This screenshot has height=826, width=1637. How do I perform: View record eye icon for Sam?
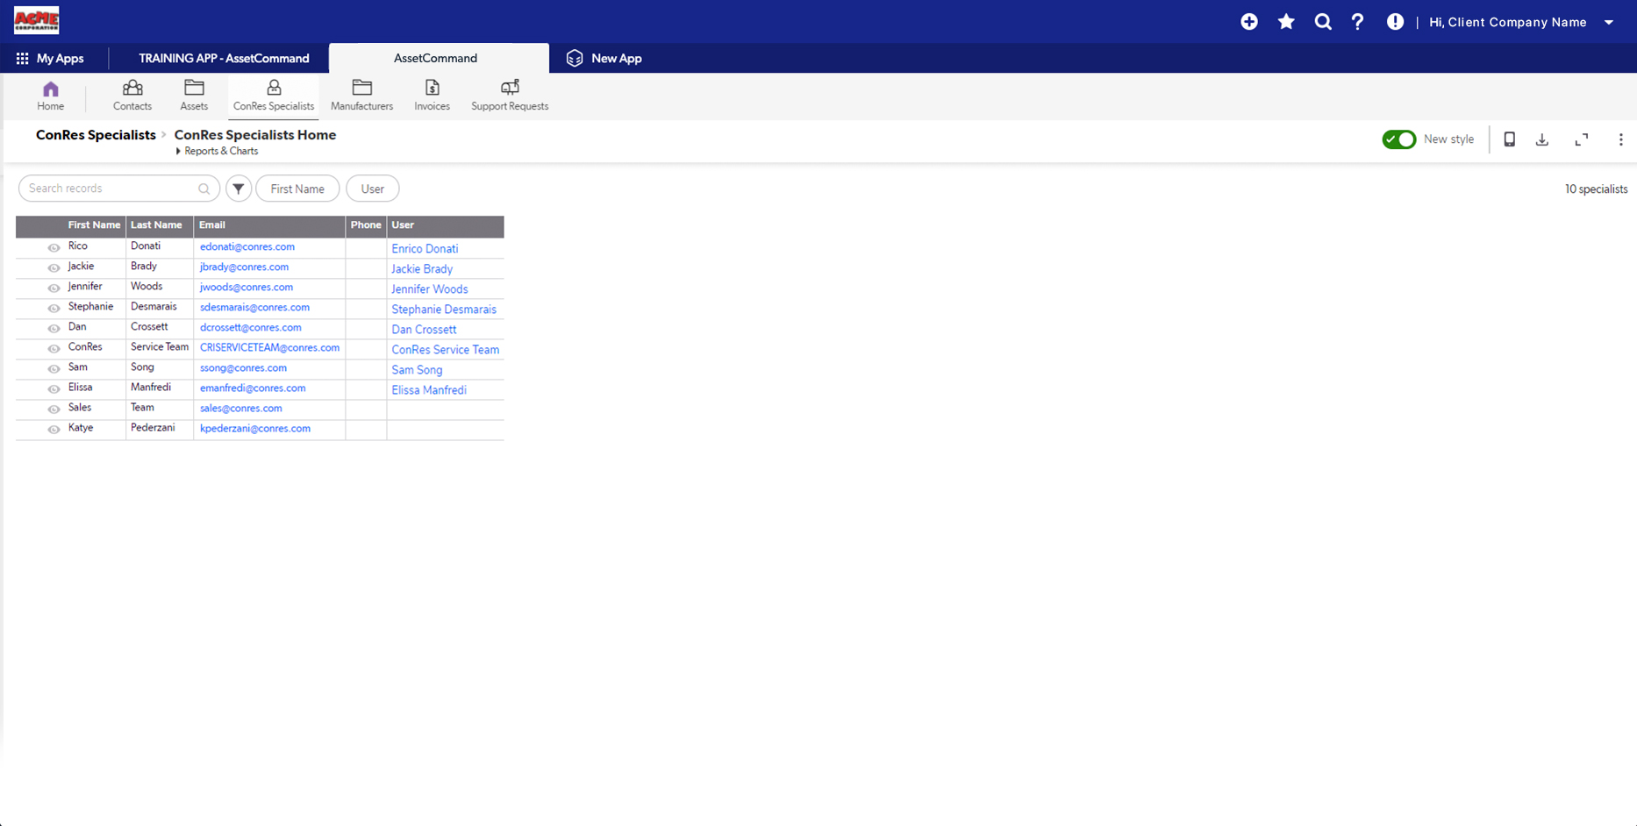(x=54, y=369)
